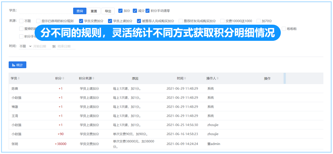Sort by 时间 column sort icon

pos(185,78)
